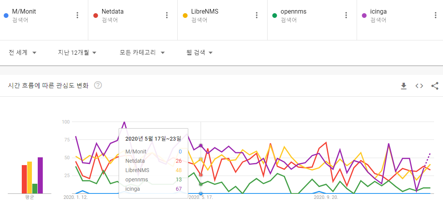Click the yellow LibreNMS average bar
Image resolution: width=443 pixels, height=202 pixels.
point(30,178)
